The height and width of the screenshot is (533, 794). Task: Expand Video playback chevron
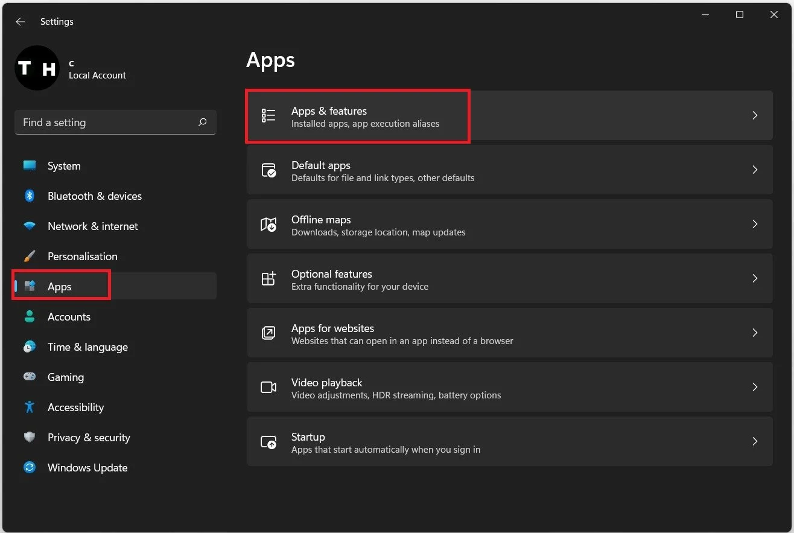coord(755,387)
